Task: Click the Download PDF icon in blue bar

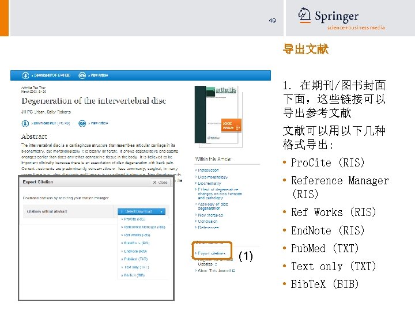Action: 25,75
